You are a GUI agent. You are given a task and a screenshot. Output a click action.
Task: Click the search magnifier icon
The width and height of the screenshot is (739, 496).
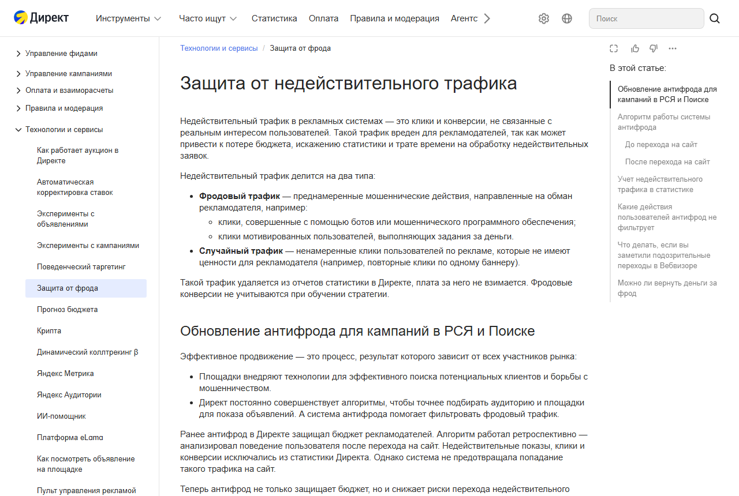715,18
